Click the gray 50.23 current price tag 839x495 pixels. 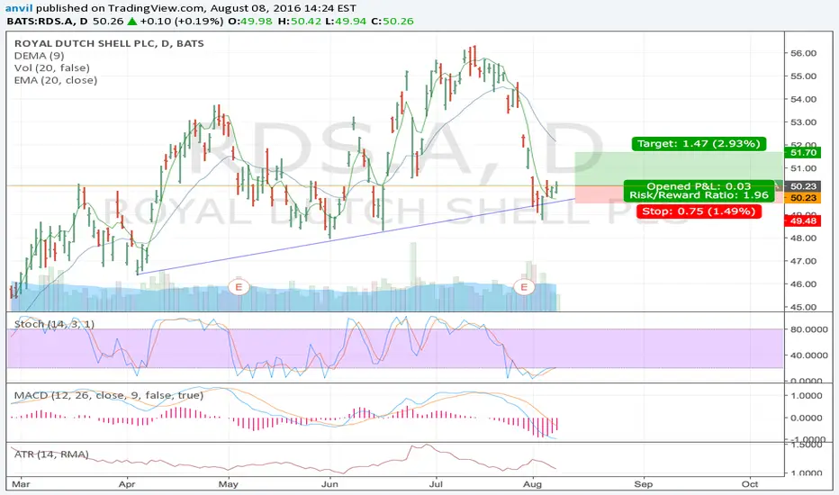[x=803, y=186]
